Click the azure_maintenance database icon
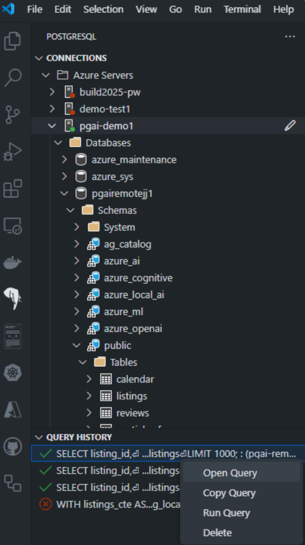Screen dimensions: 305x545 81,160
